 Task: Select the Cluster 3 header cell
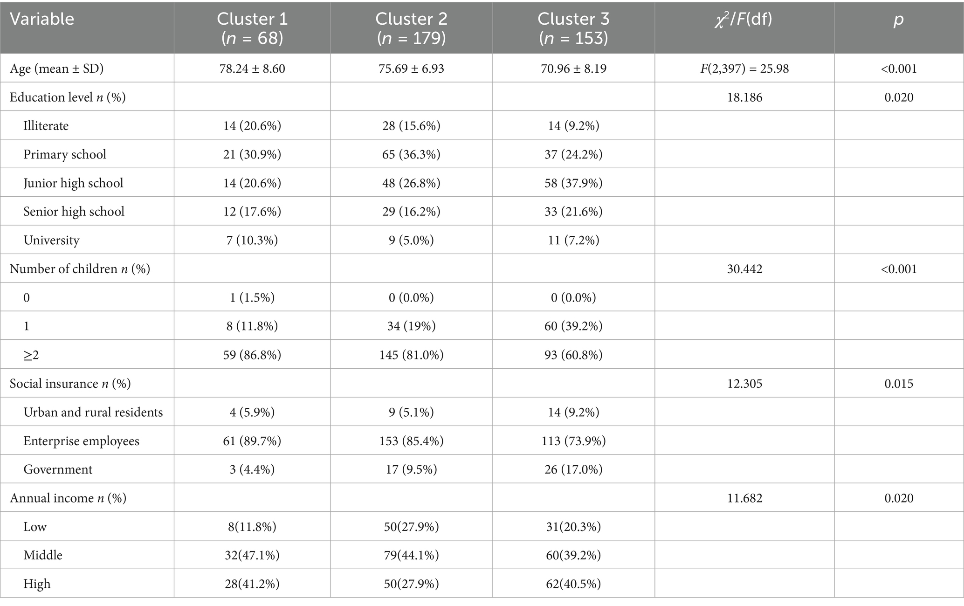(573, 28)
